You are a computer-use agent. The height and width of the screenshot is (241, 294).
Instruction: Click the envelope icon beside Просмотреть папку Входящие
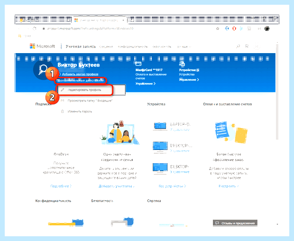click(63, 101)
